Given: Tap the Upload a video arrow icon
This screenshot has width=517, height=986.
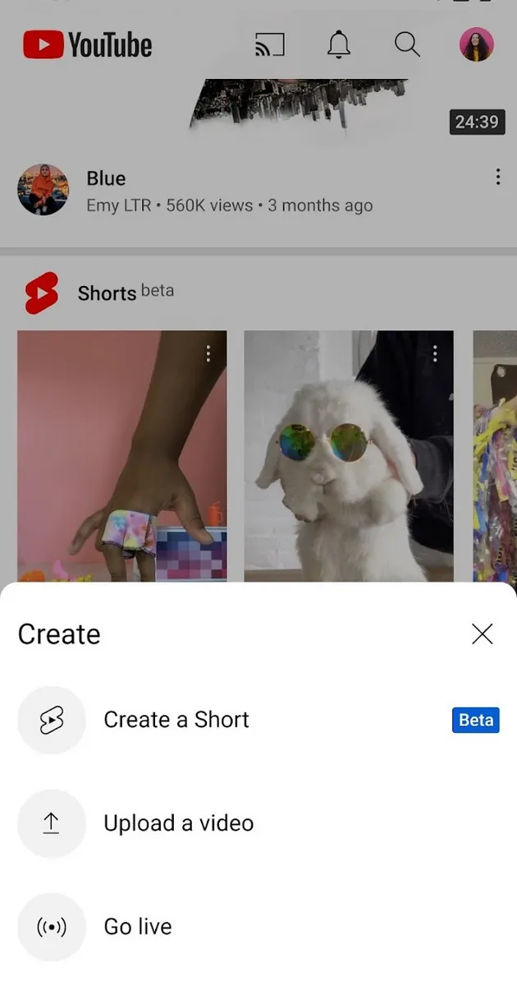Looking at the screenshot, I should pyautogui.click(x=51, y=823).
